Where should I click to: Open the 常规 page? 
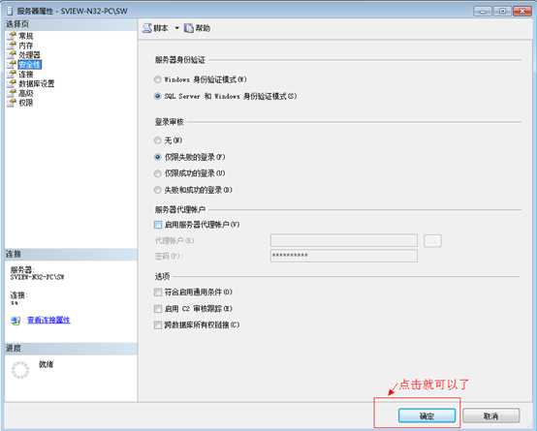(x=25, y=36)
